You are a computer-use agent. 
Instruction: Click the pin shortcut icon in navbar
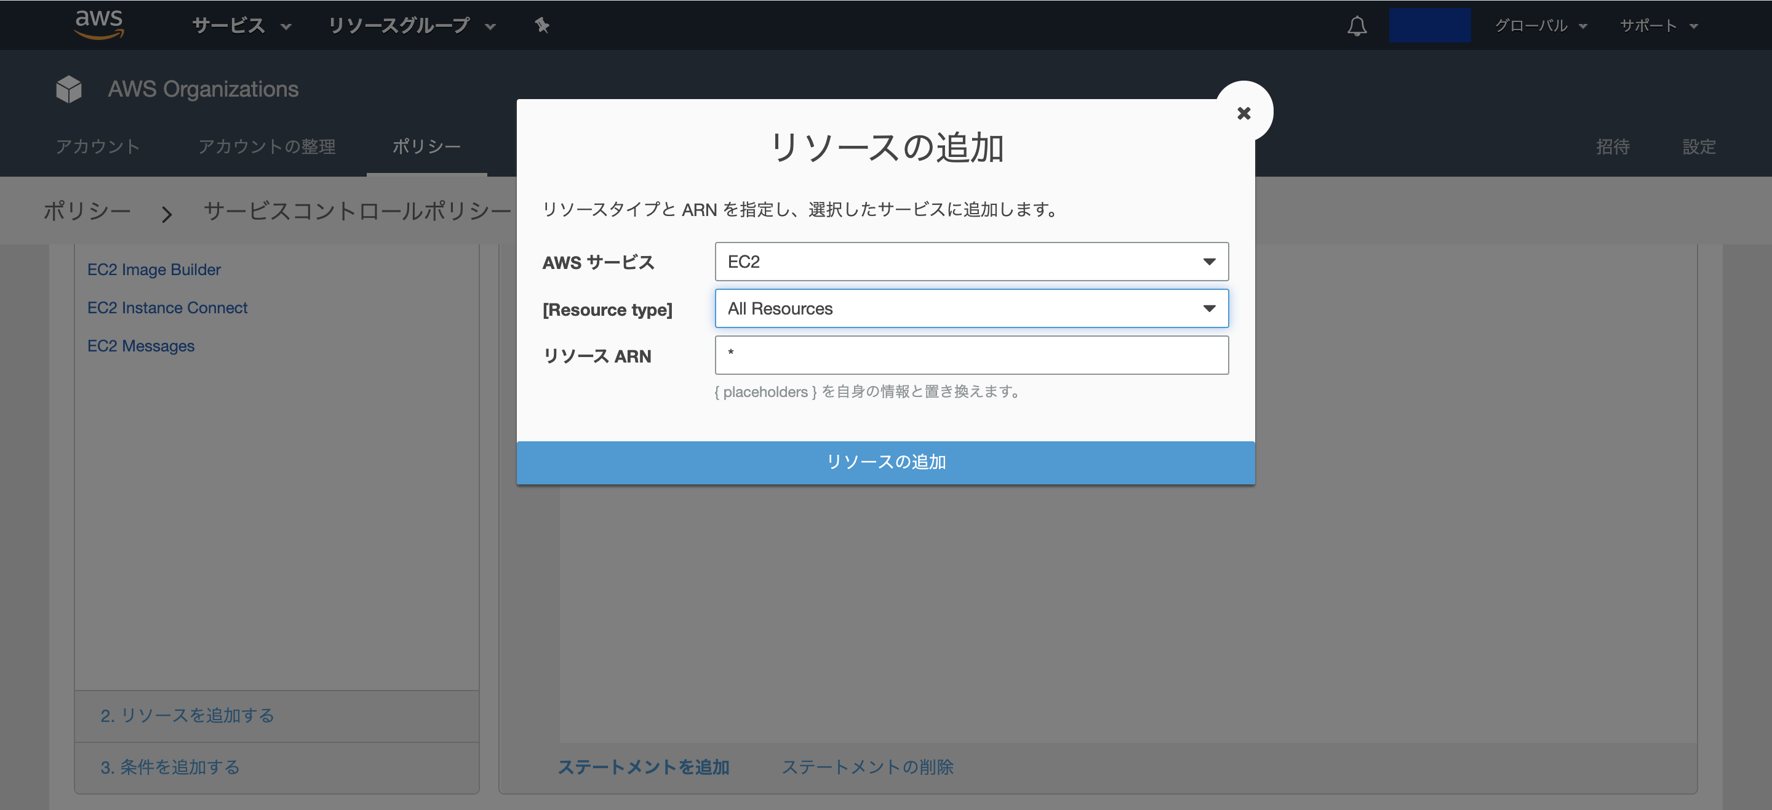[x=542, y=25]
